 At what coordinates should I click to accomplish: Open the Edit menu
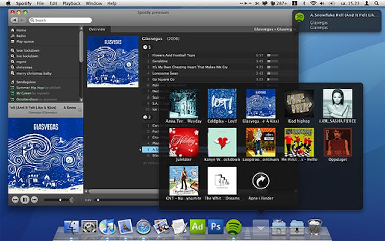pyautogui.click(x=53, y=3)
